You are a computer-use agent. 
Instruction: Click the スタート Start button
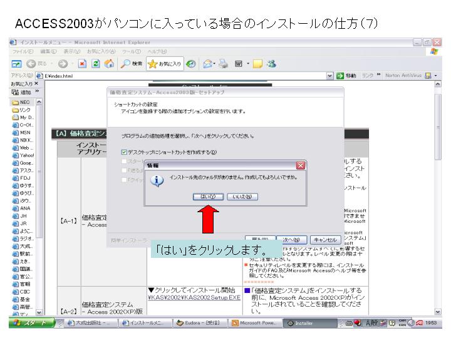click(x=32, y=323)
